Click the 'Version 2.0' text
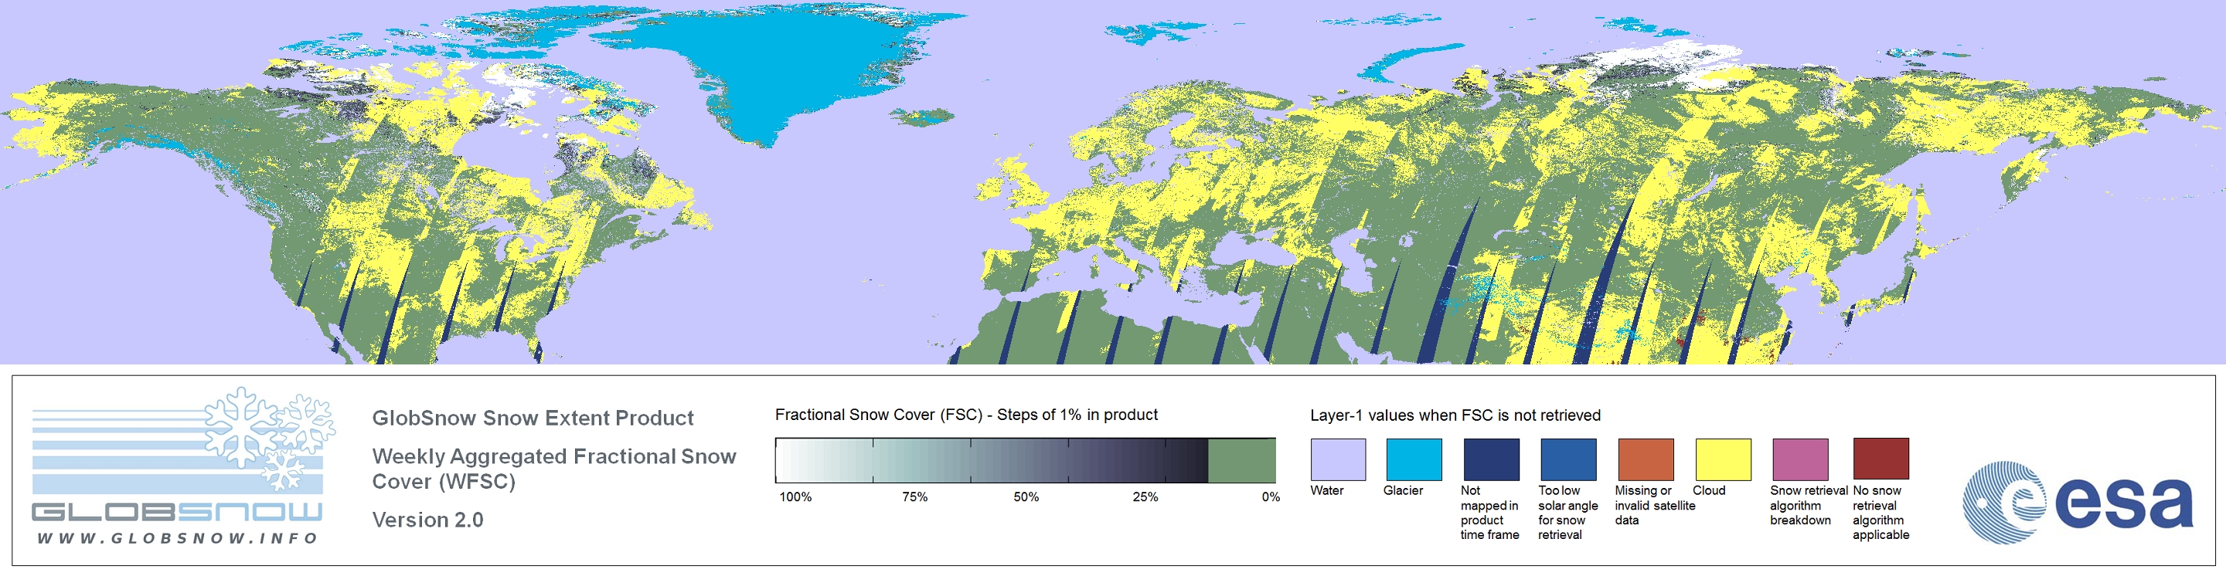The image size is (2226, 576). pyautogui.click(x=427, y=520)
